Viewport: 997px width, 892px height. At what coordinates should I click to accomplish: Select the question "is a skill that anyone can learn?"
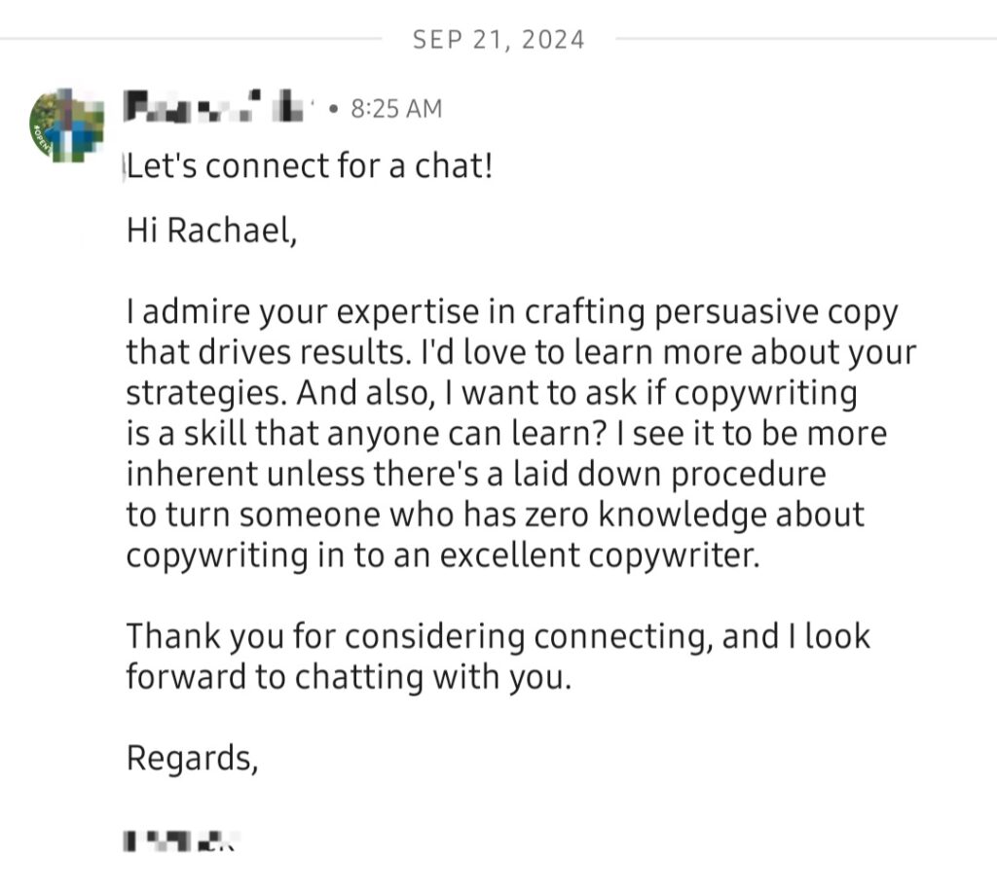[365, 434]
